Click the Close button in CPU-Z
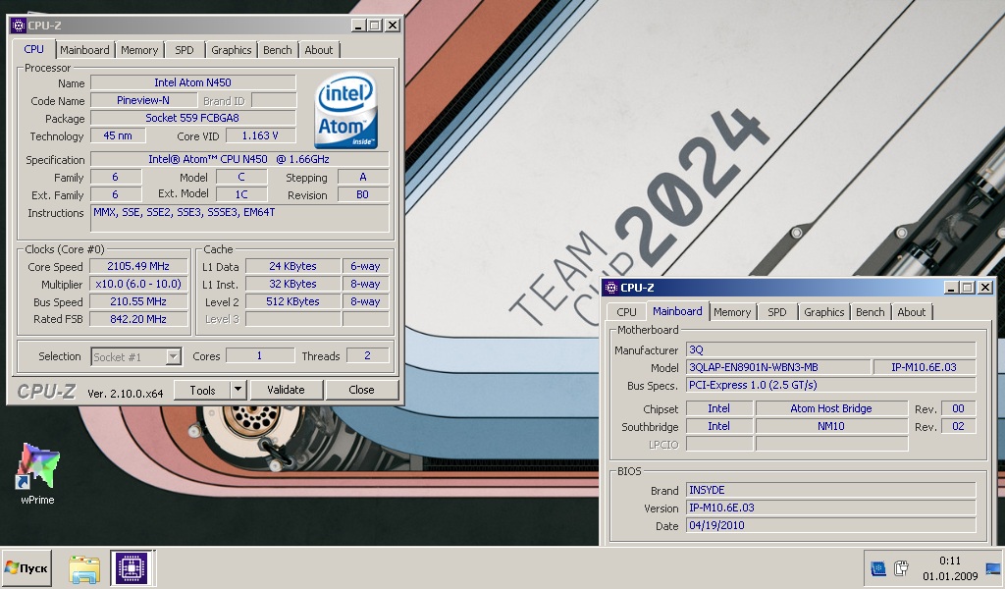 [x=361, y=390]
